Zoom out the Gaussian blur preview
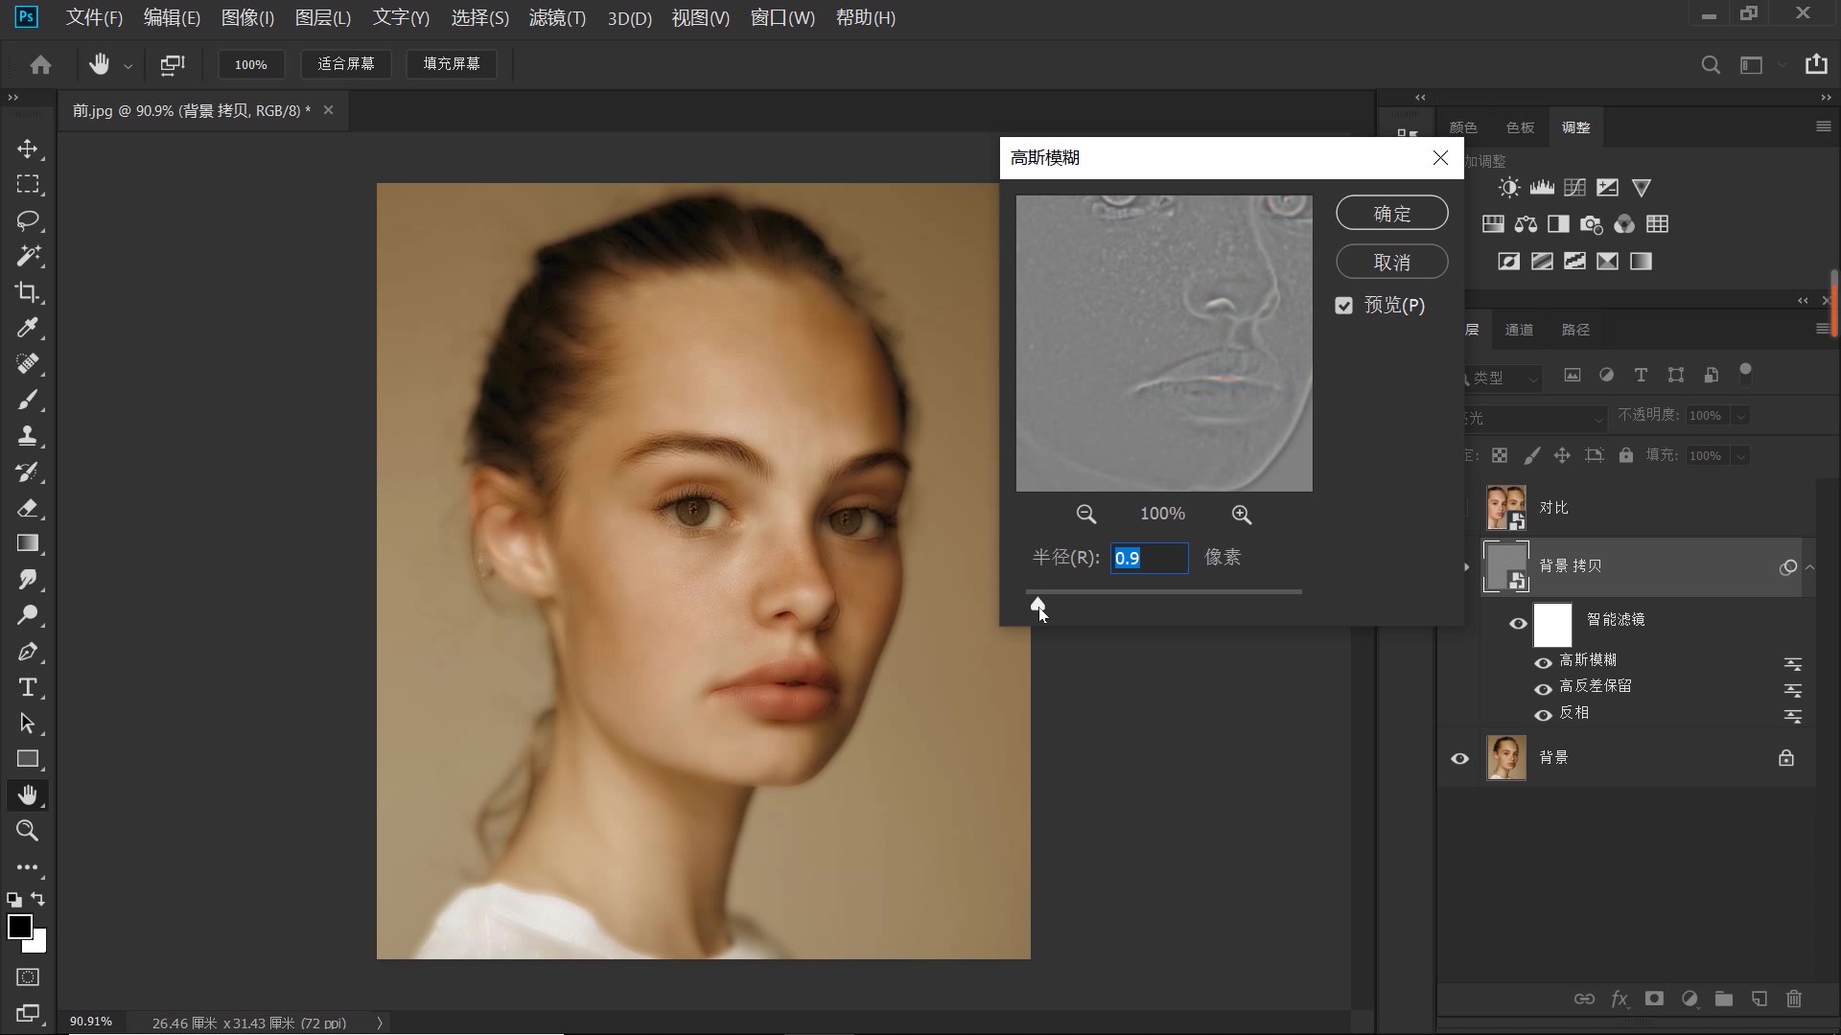 click(1085, 515)
